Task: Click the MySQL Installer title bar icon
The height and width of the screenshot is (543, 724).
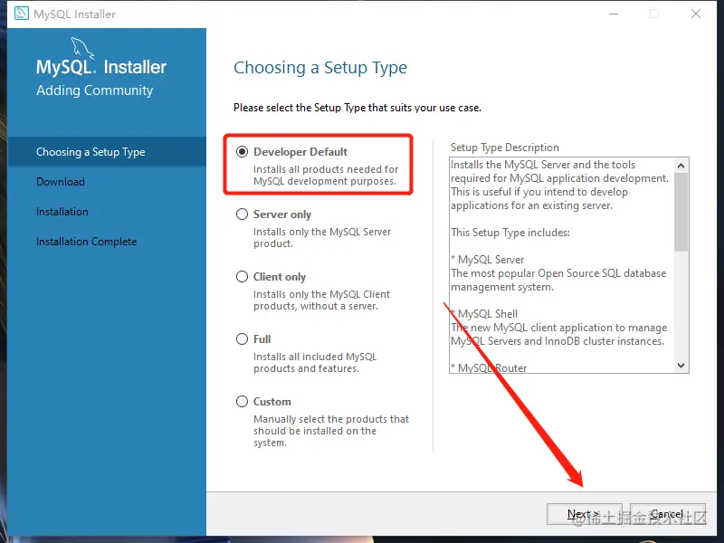Action: (21, 14)
